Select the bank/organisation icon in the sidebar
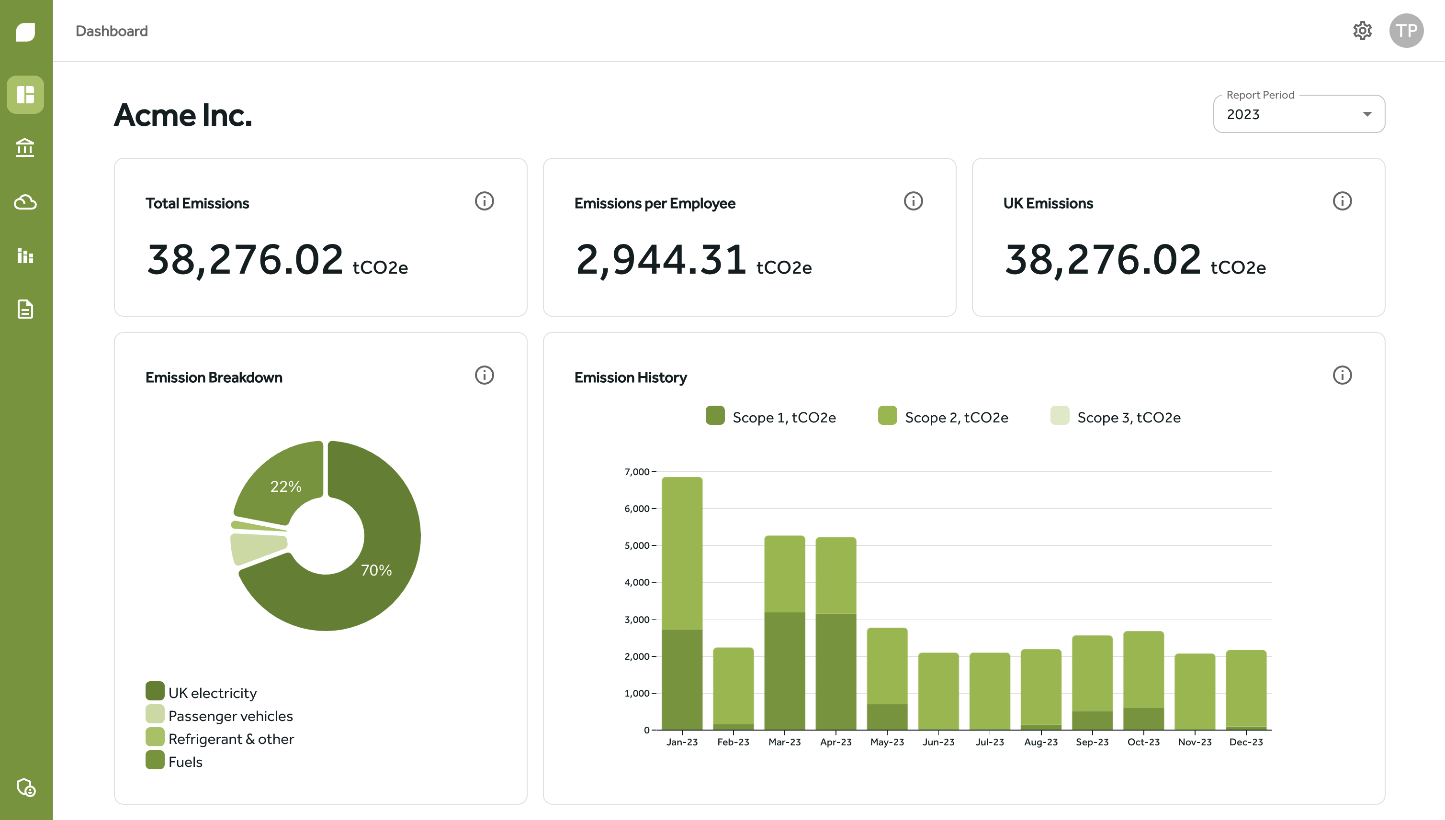This screenshot has width=1445, height=820. [x=25, y=147]
